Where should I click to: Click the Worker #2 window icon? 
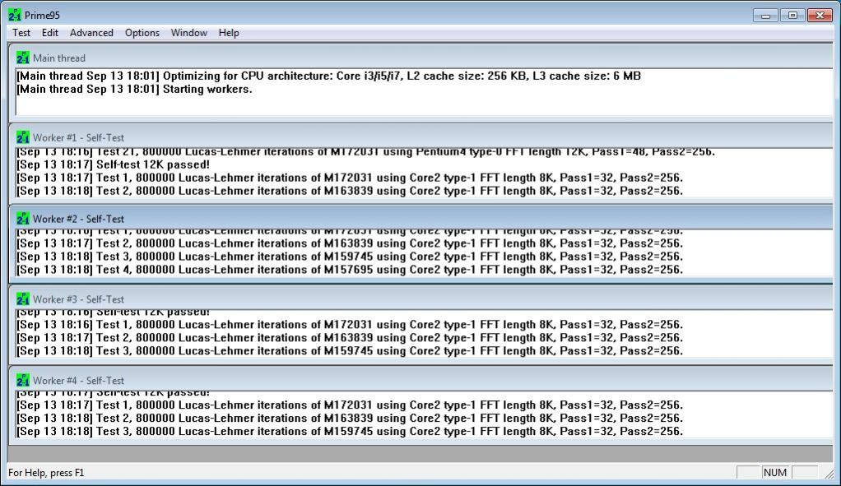(x=22, y=219)
